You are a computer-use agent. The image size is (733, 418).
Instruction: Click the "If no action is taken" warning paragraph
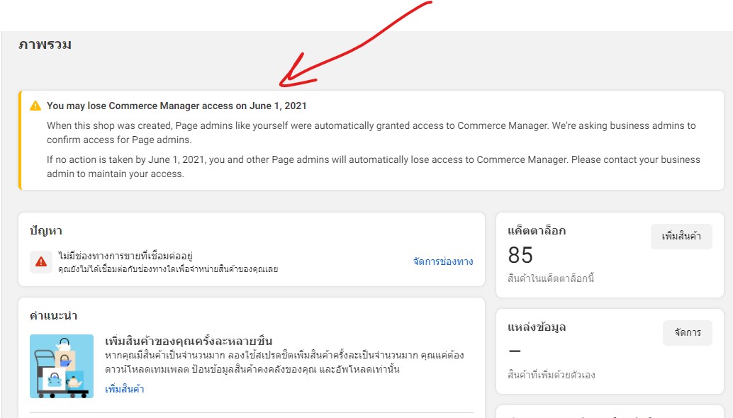(x=373, y=166)
